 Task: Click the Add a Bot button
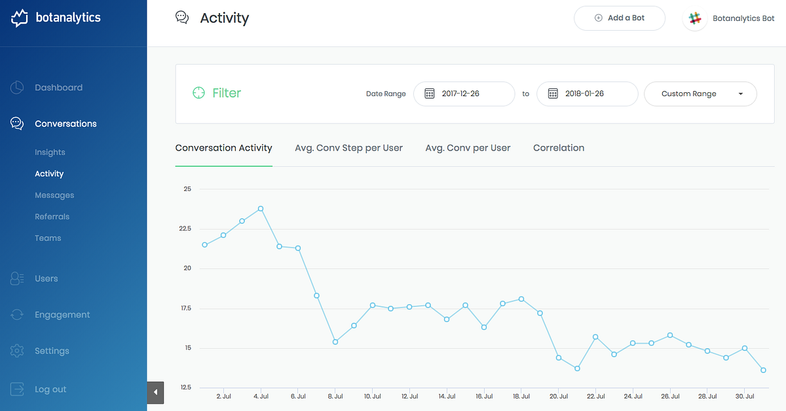[619, 18]
